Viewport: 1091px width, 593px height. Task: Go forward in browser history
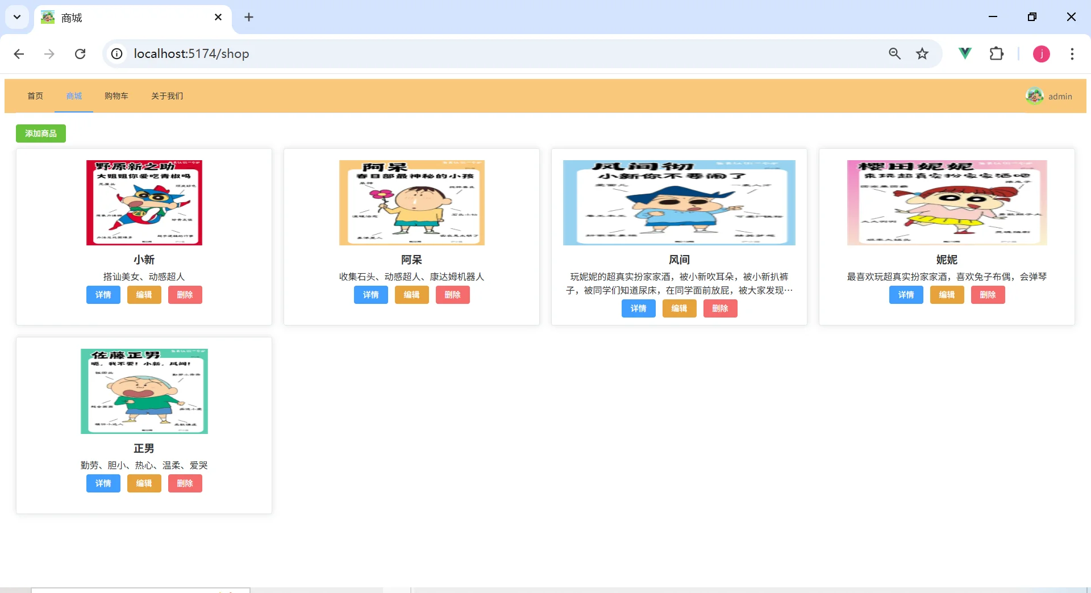[49, 54]
